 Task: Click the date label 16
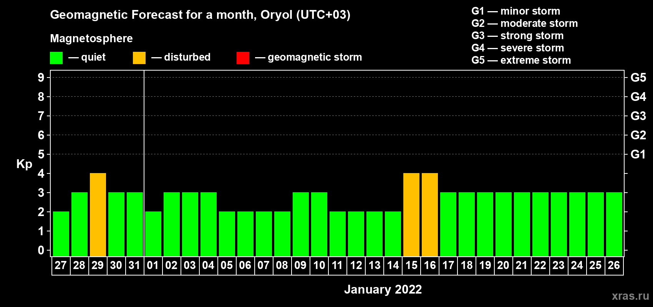pos(429,266)
